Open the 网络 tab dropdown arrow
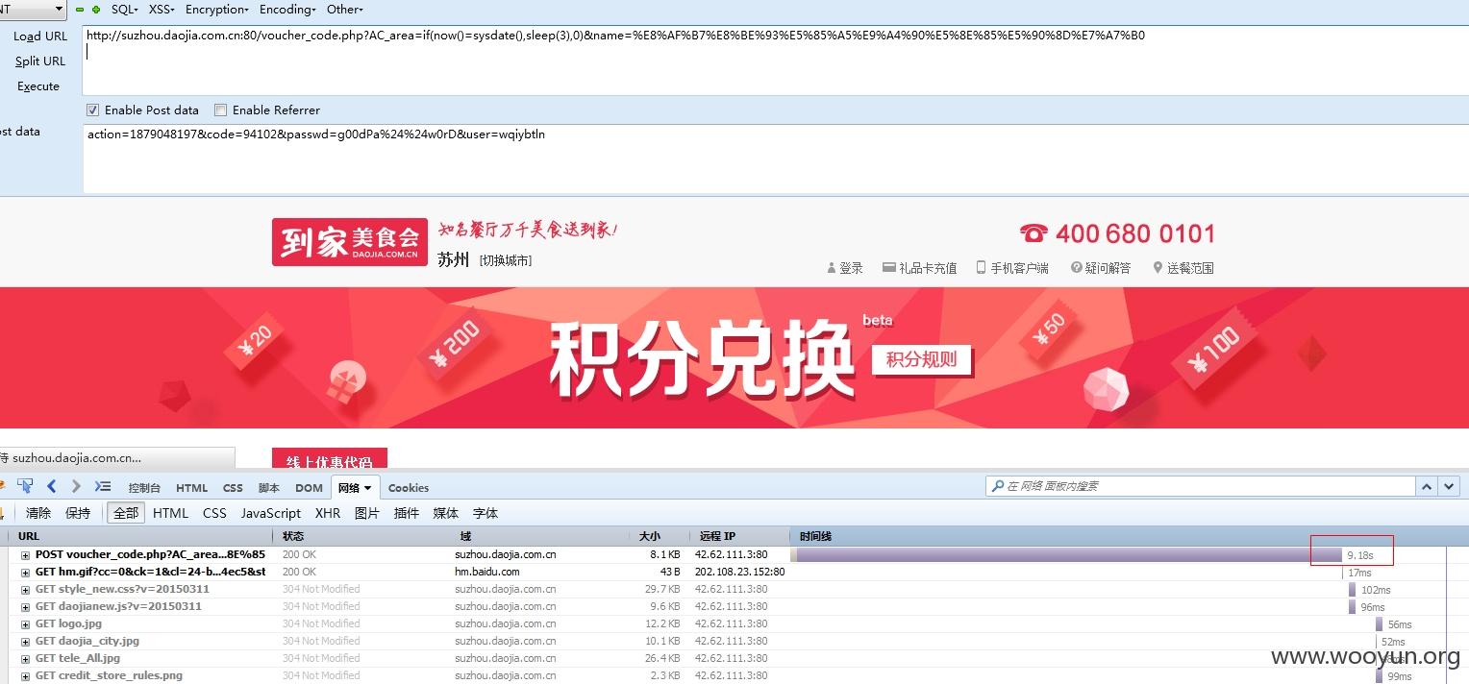This screenshot has width=1469, height=684. (368, 489)
